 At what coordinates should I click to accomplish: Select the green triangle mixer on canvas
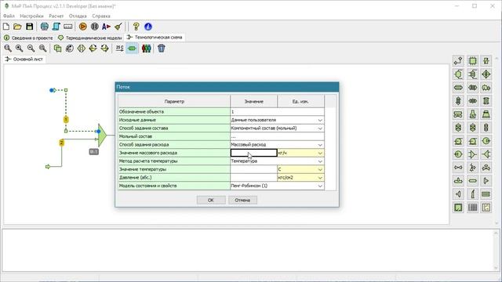pyautogui.click(x=102, y=135)
